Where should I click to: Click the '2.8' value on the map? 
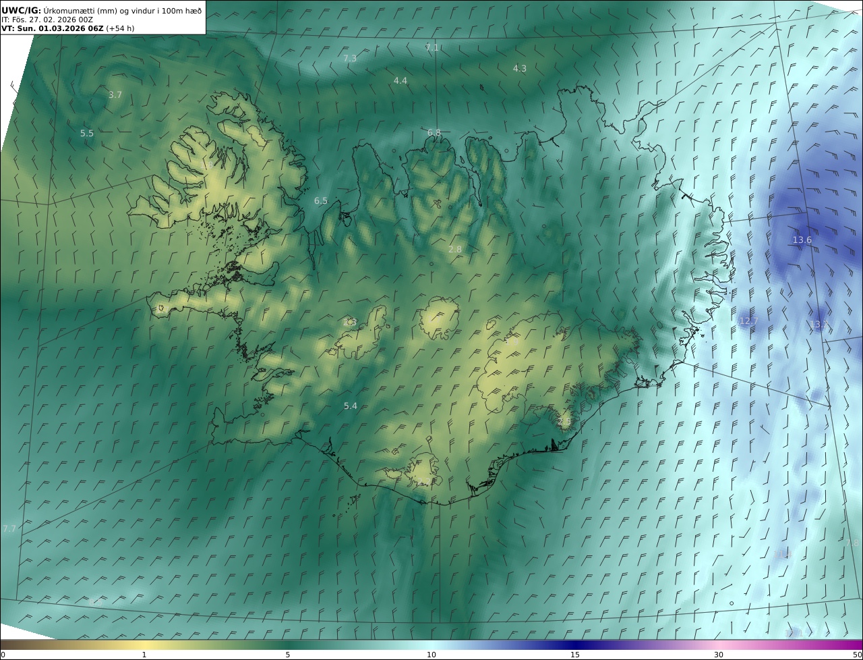click(x=455, y=250)
